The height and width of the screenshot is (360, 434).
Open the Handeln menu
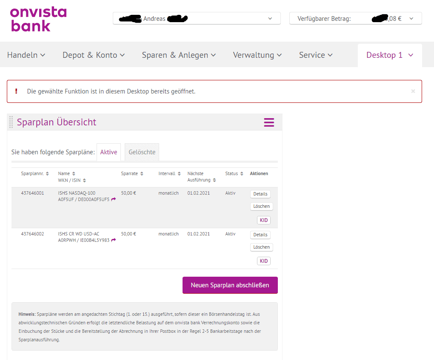tap(26, 55)
